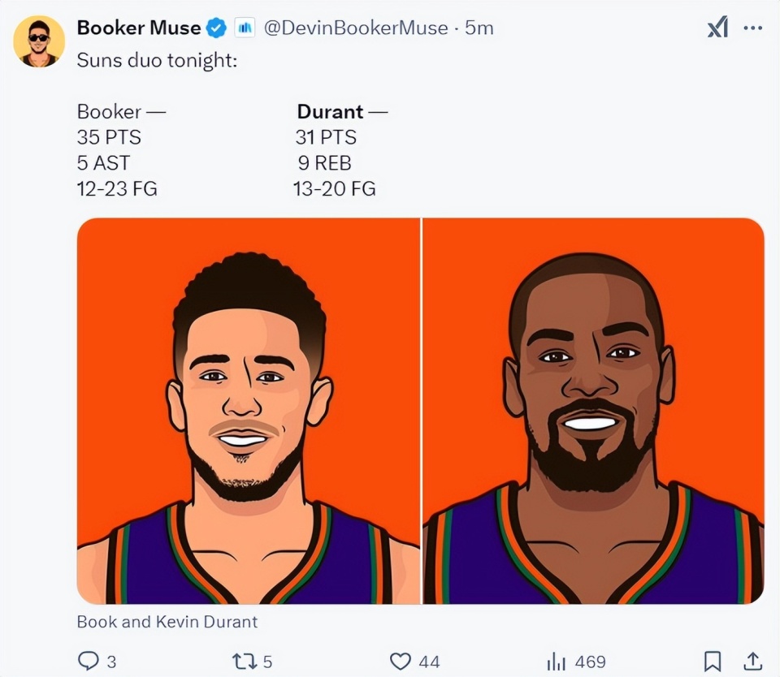
Task: Open the Booker cartoon portrait image
Action: point(249,411)
